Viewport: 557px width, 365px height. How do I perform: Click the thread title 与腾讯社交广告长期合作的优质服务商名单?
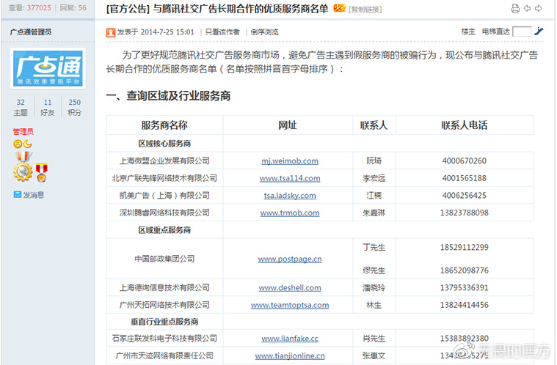[x=241, y=9]
